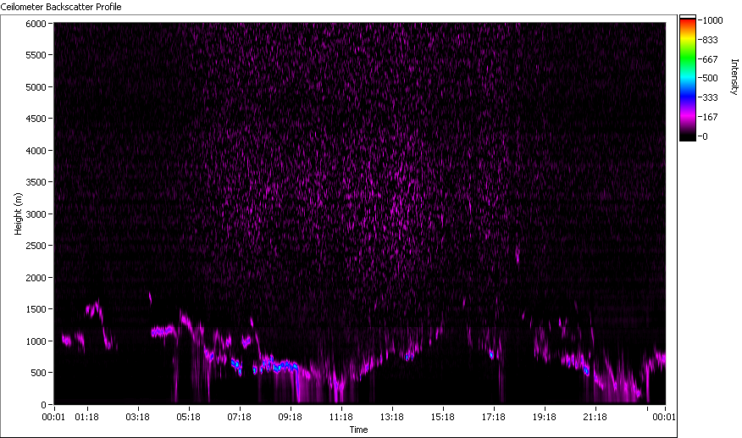Click the 09:18 time axis marker
This screenshot has width=742, height=438.
(x=291, y=417)
